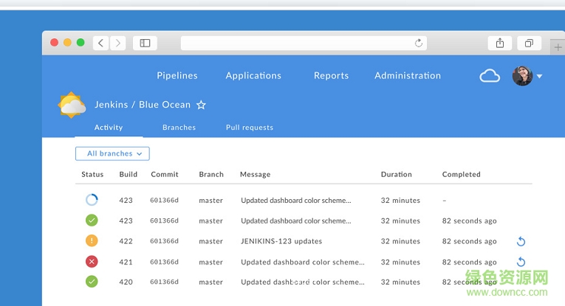Image resolution: width=565 pixels, height=306 pixels.
Task: Click green success icon for build 420
Action: coord(92,282)
